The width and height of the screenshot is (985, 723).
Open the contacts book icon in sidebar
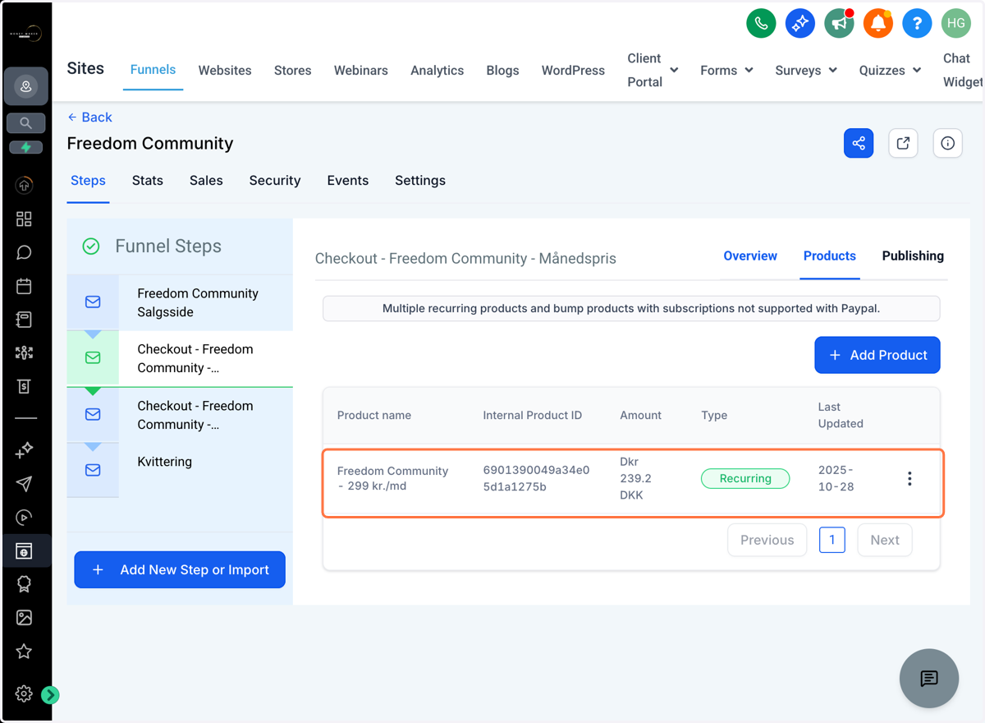point(24,320)
